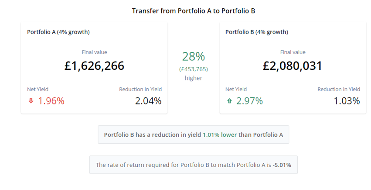Screen dimensions: 371x190
Task: Click the green "1.01% lower" text
Action: 220,135
